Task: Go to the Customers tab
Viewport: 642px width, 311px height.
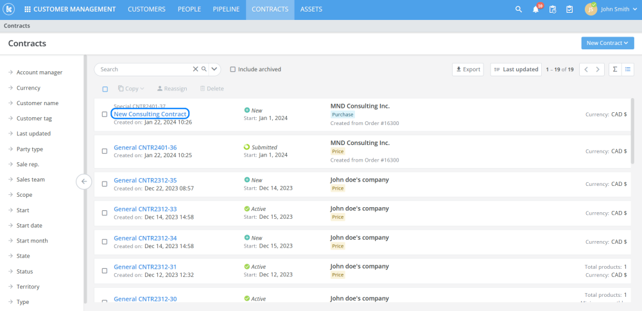Action: tap(146, 10)
